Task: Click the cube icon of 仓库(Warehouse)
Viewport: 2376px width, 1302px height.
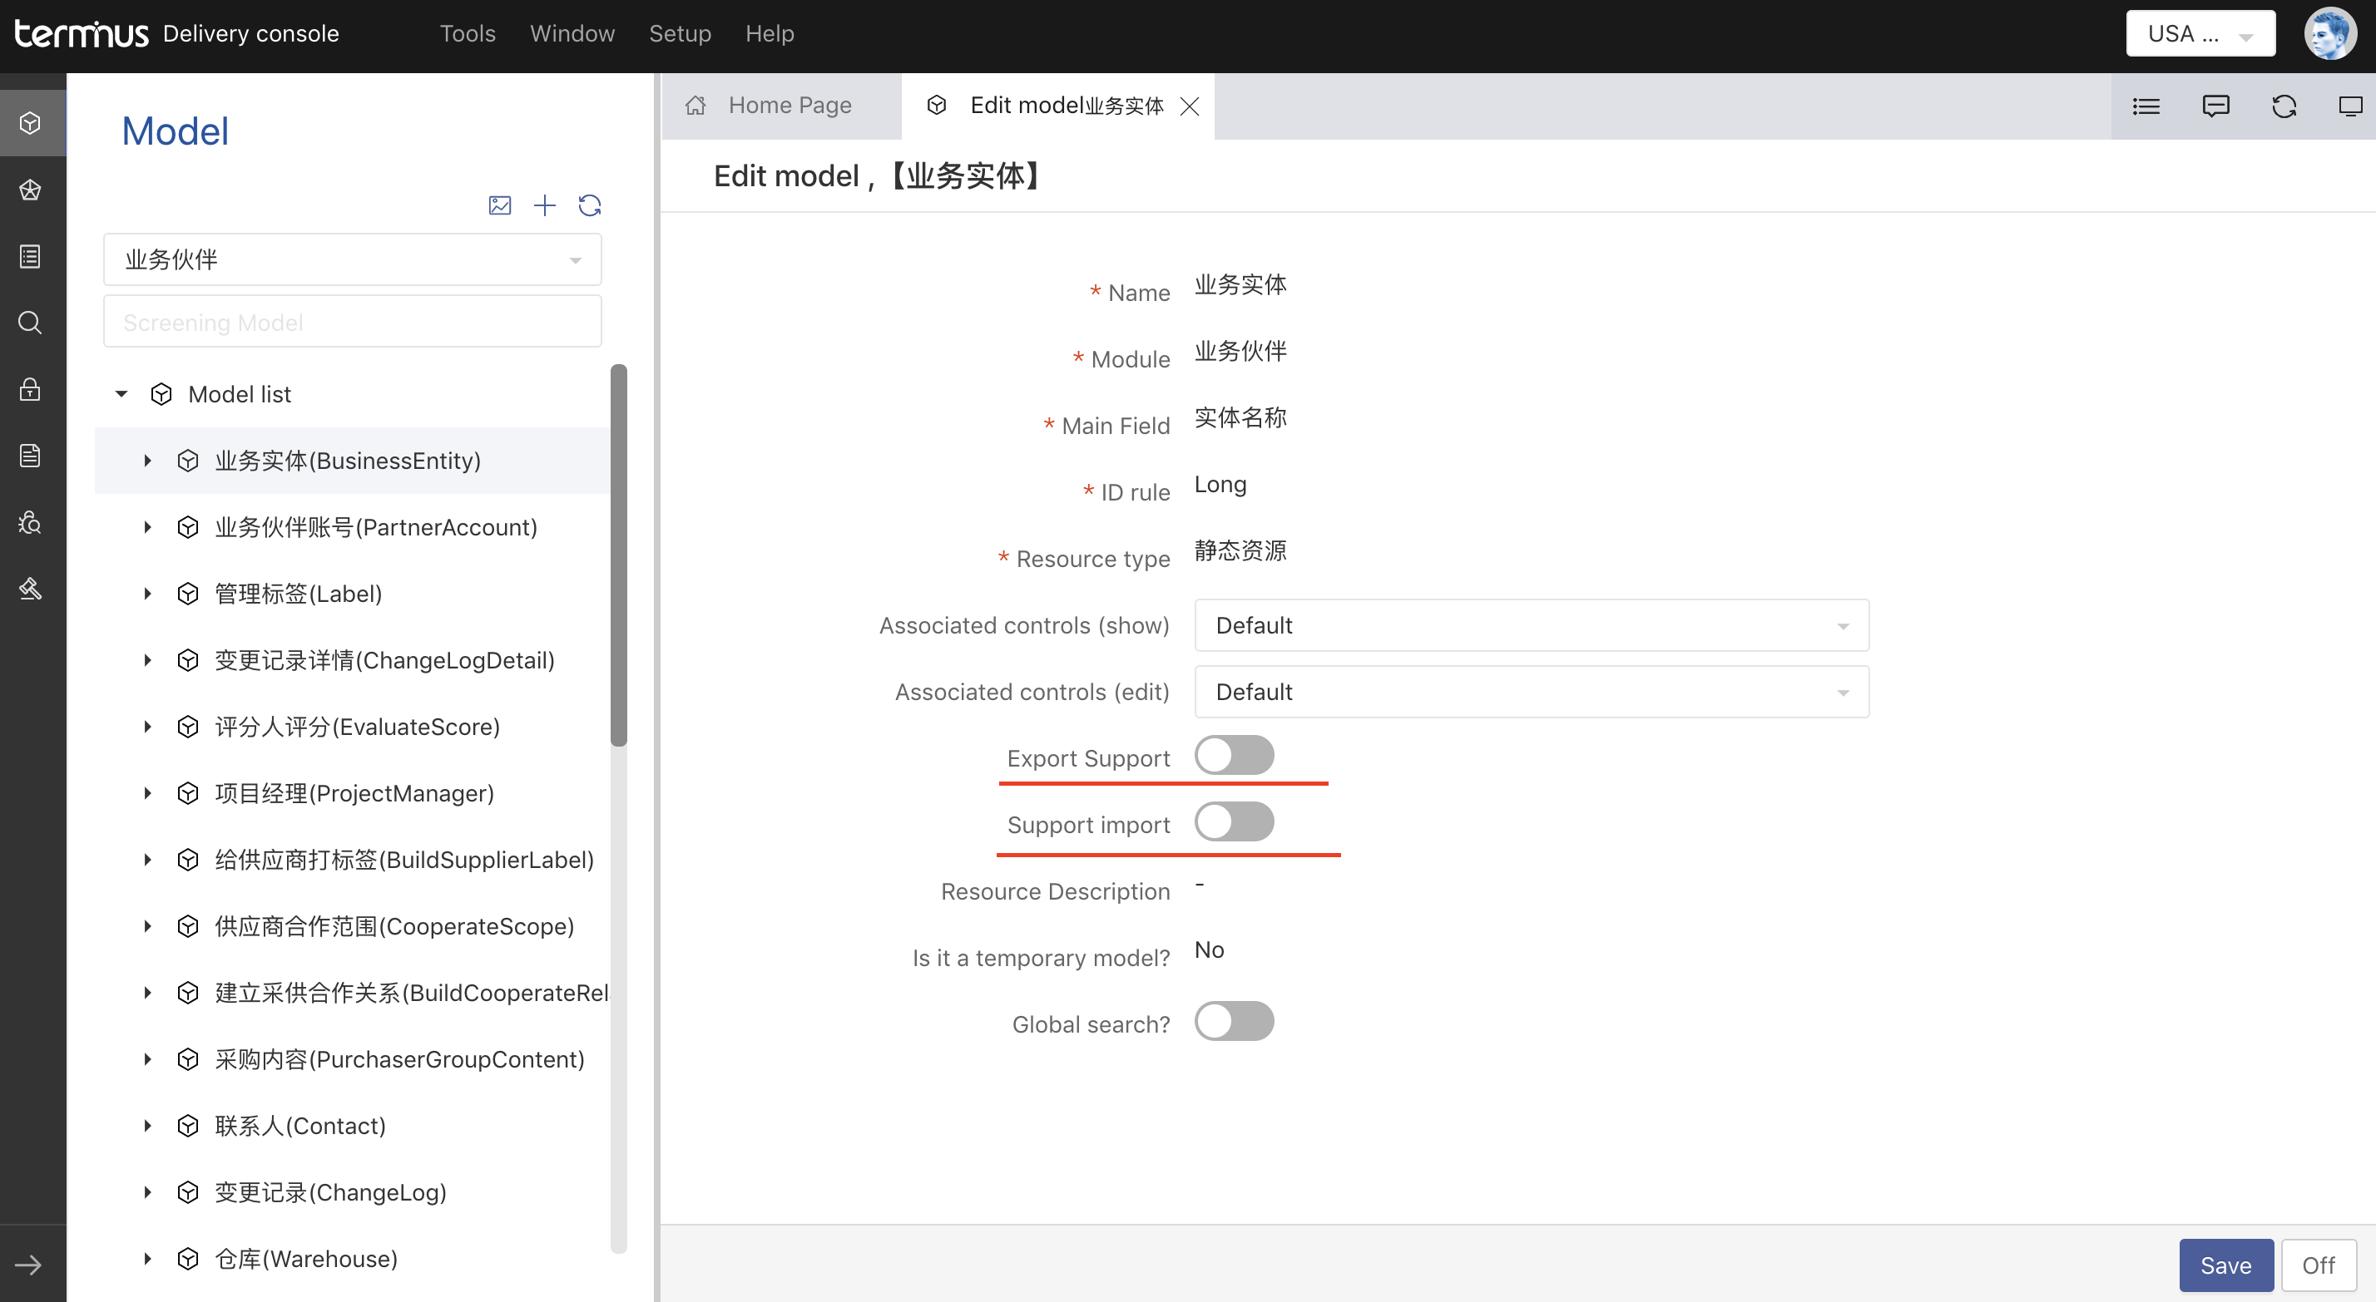Action: point(188,1259)
